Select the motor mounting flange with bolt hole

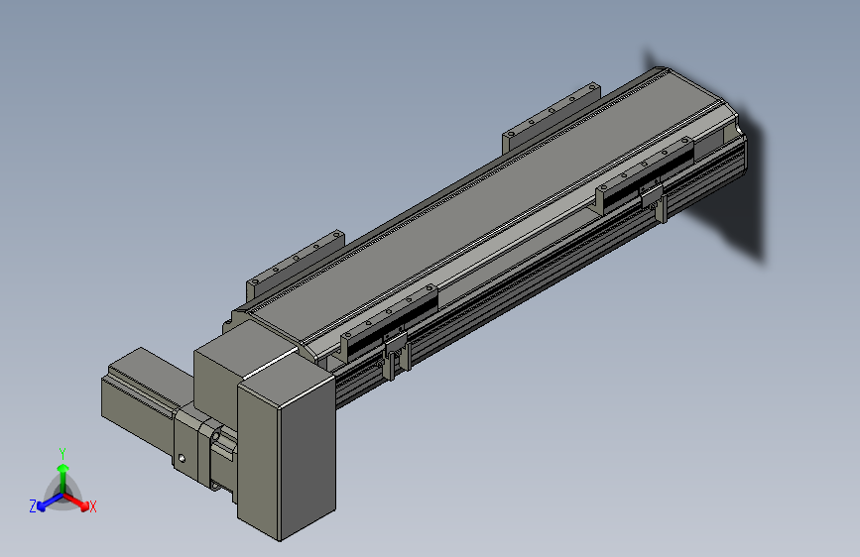tap(193, 443)
